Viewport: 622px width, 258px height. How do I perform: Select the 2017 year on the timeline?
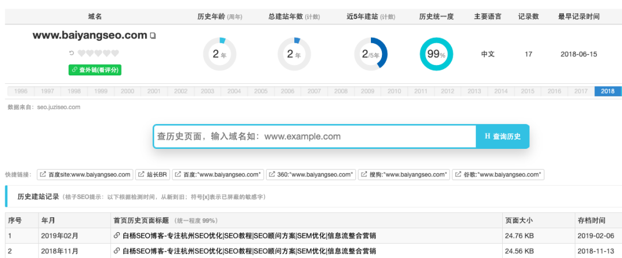tap(581, 91)
